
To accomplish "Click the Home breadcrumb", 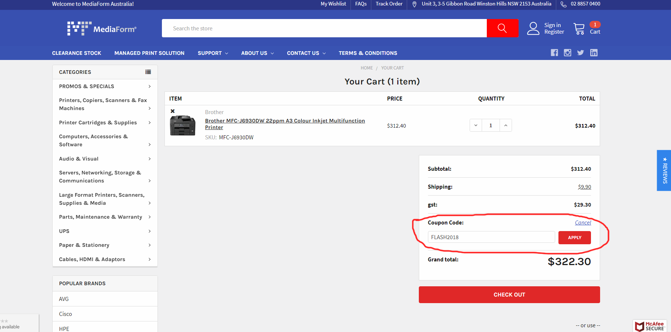I will click(x=367, y=68).
